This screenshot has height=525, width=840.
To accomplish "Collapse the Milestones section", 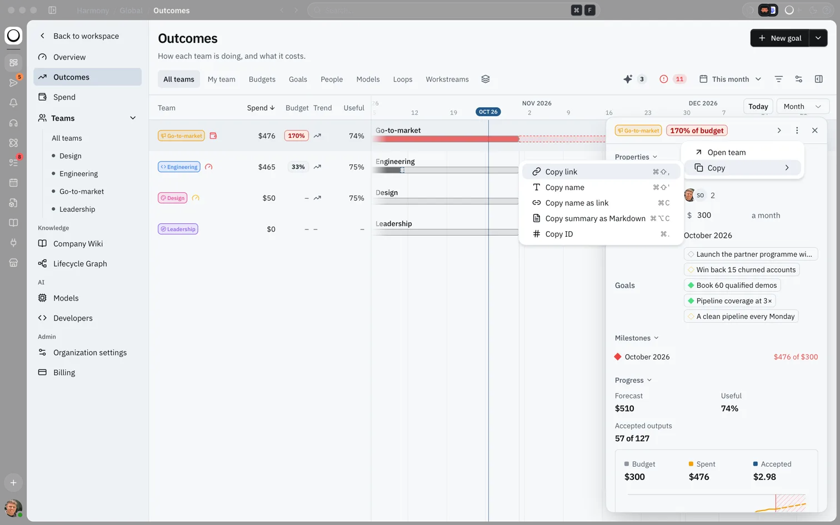I will tap(637, 338).
